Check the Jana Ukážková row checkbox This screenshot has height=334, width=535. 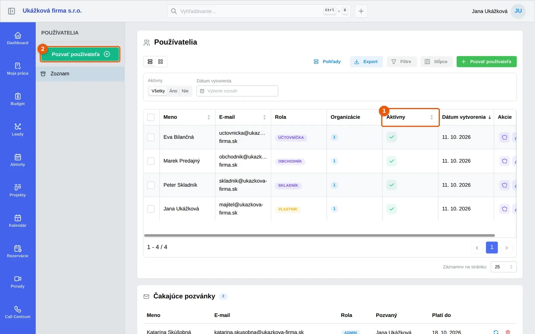point(151,209)
